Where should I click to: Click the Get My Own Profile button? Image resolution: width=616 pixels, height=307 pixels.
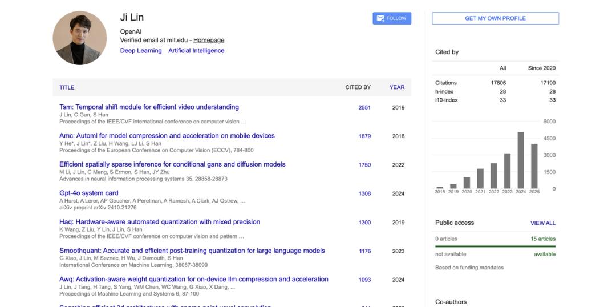tap(496, 18)
